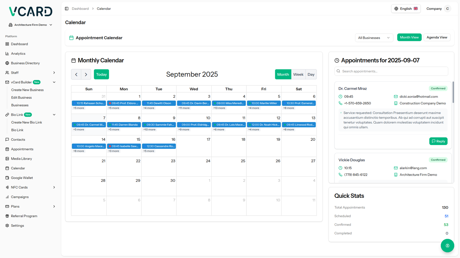Toggle the sidebar collapse icon
The width and height of the screenshot is (460, 258).
67,9
